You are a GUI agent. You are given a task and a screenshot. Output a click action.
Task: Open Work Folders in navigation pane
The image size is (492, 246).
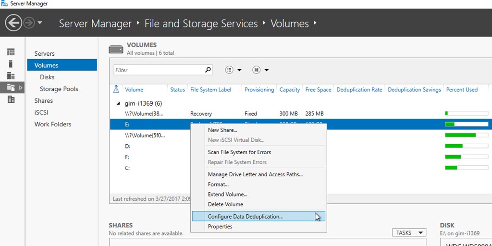click(x=53, y=124)
